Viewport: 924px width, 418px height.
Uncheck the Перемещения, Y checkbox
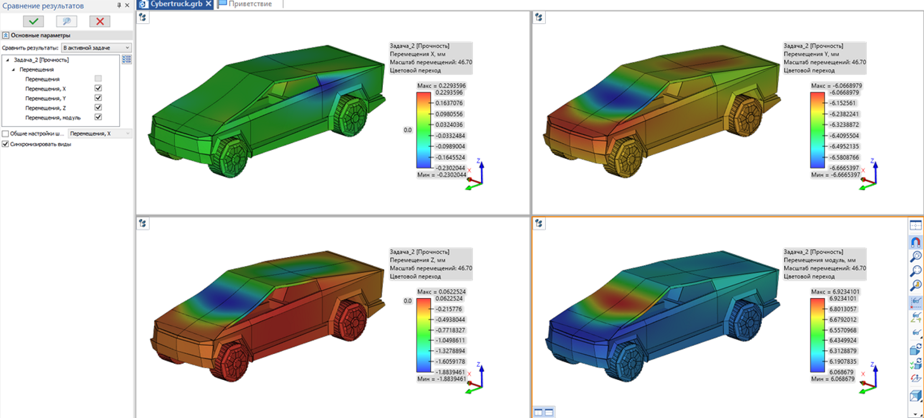coord(98,98)
